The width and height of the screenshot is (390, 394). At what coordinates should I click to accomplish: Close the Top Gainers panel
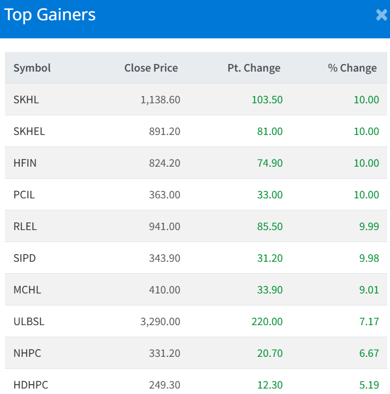coord(381,15)
